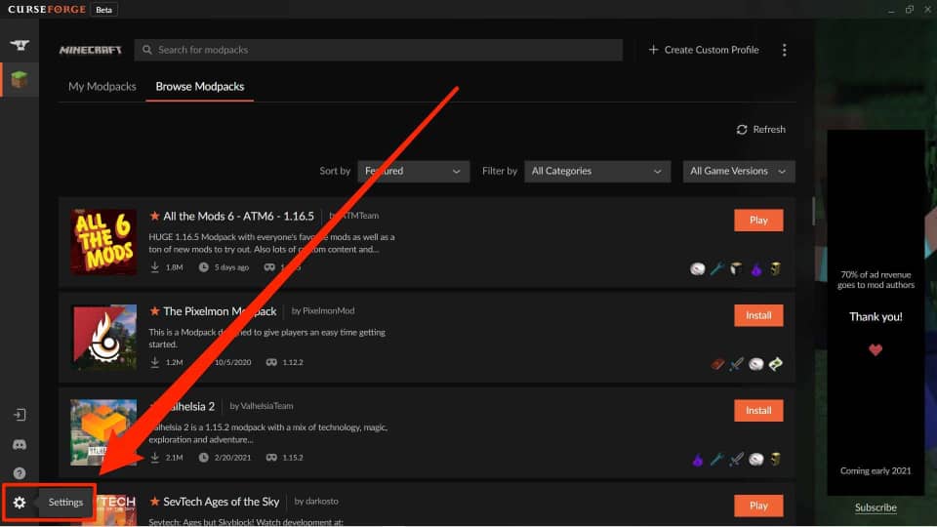Screen dimensions: 937x527
Task: Open the All Game Versions dropdown
Action: click(x=739, y=172)
